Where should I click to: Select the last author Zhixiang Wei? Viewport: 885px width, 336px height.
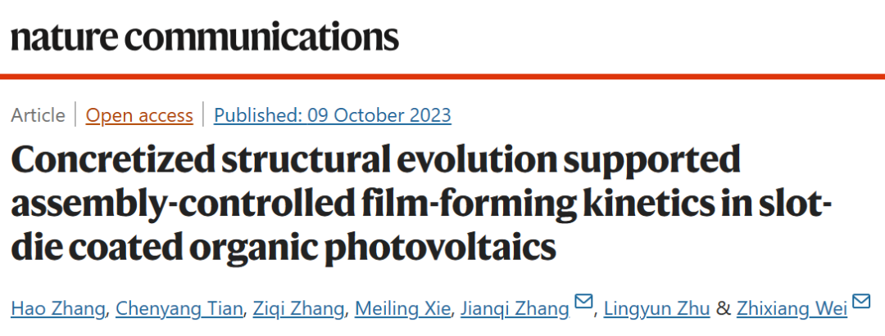[x=792, y=309]
